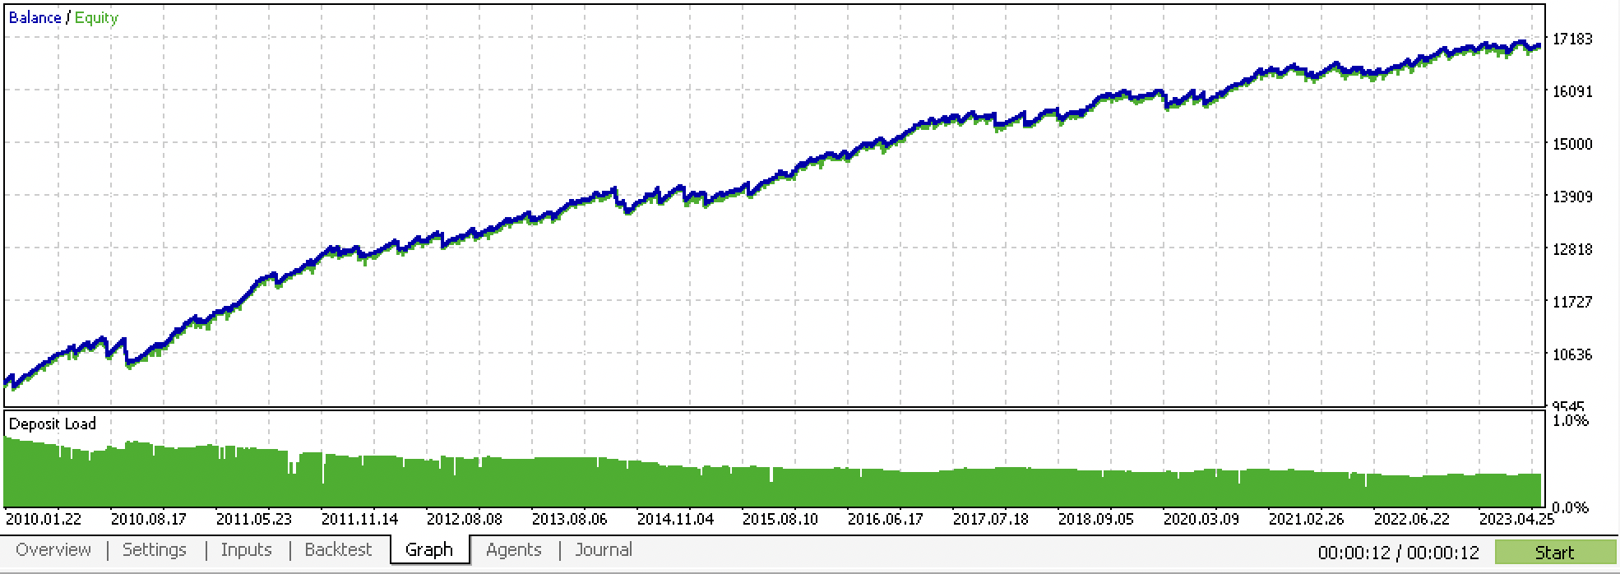Click the 2022.06.22 date label
Screen dimensions: 1620x574
click(x=1411, y=520)
